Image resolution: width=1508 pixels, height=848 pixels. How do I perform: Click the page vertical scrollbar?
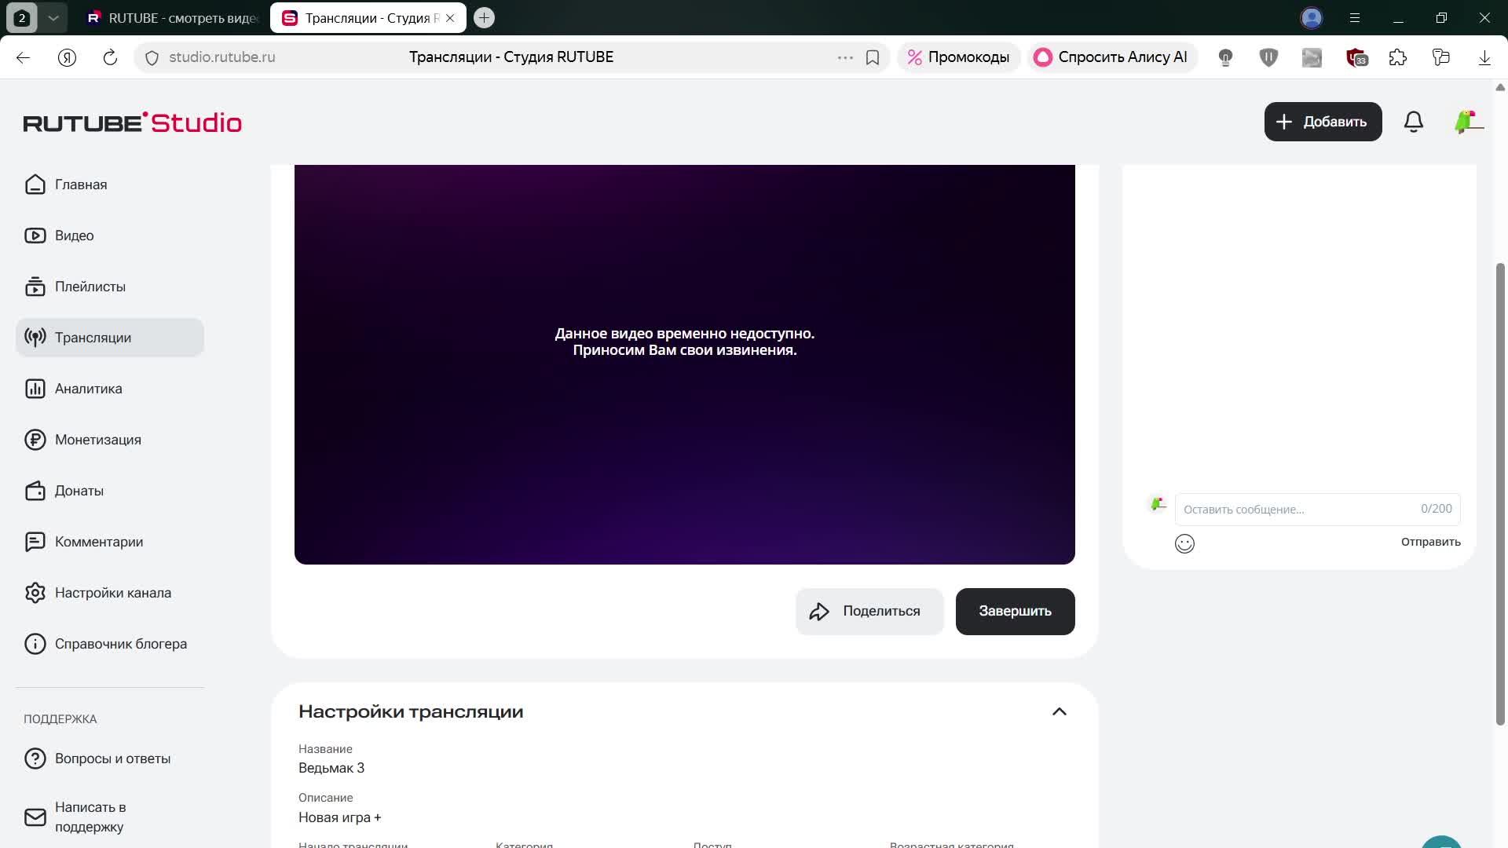pos(1499,495)
